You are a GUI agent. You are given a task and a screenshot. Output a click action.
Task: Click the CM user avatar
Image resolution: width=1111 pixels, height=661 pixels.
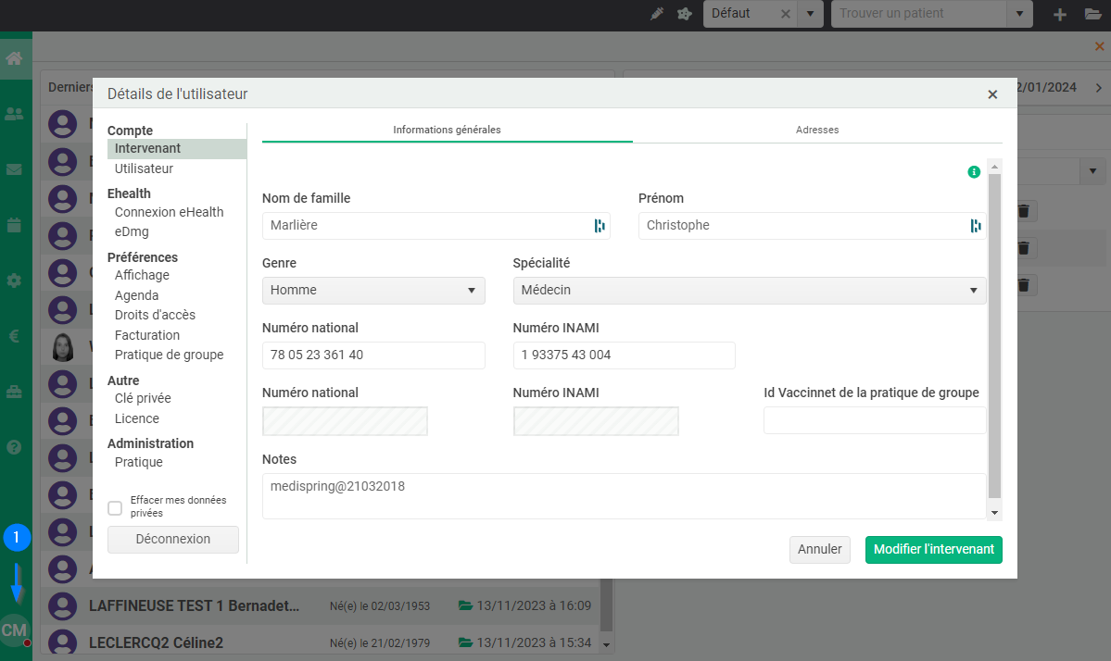(x=14, y=630)
